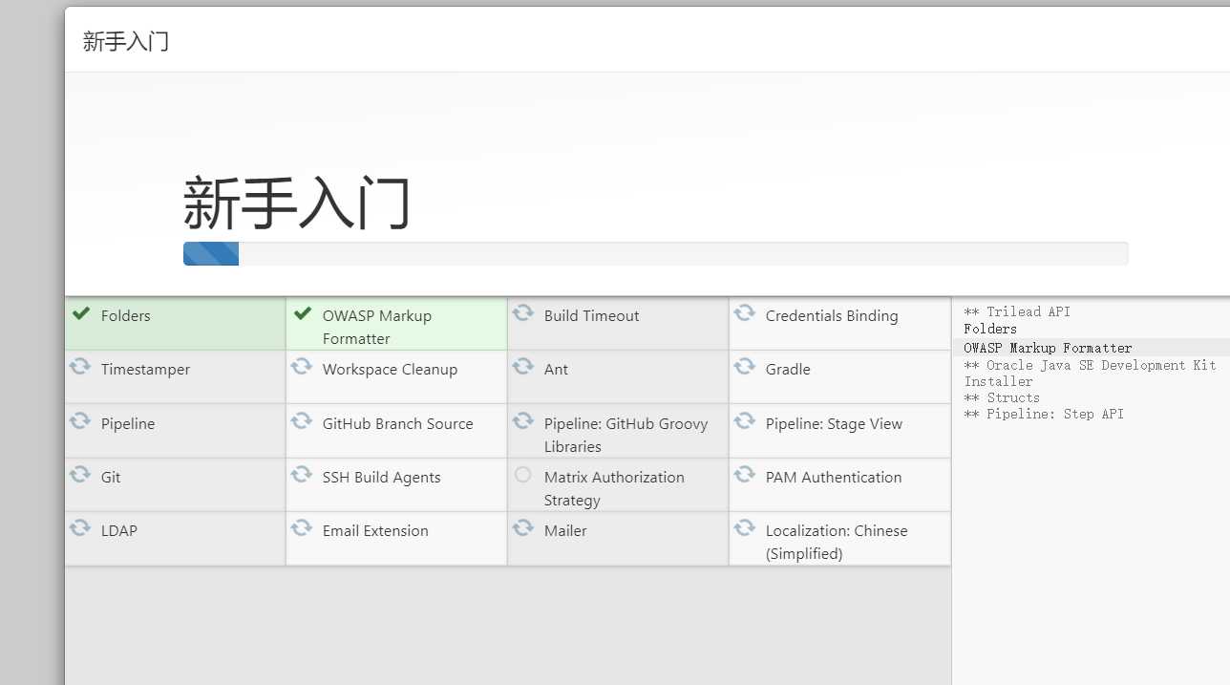Click the blue installation progress bar
The image size is (1230, 685).
tap(211, 254)
